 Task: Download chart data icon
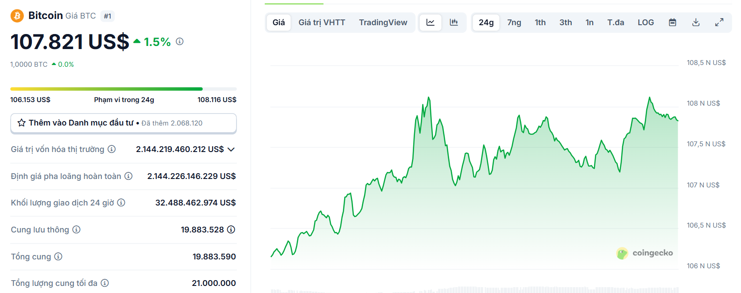pyautogui.click(x=696, y=23)
